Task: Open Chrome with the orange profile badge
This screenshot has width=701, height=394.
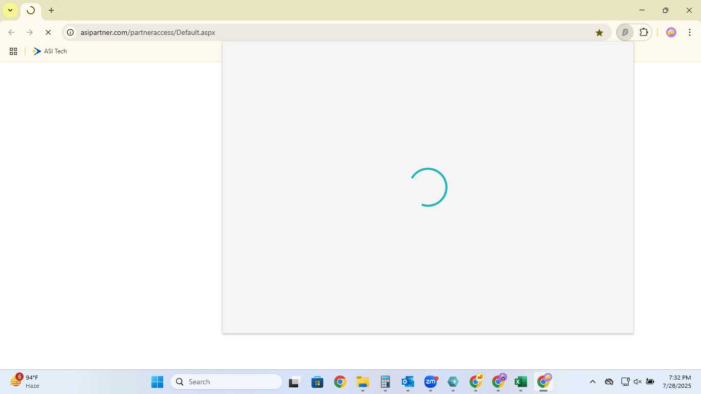Action: [x=476, y=382]
